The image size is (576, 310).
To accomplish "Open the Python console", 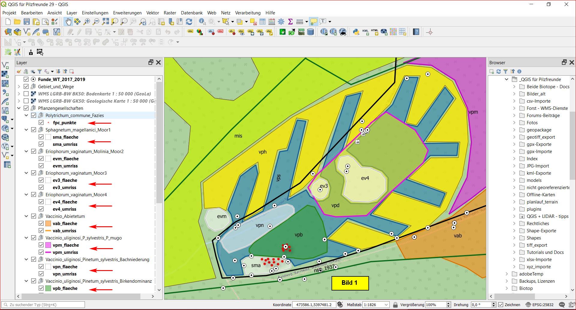I will coord(356,32).
